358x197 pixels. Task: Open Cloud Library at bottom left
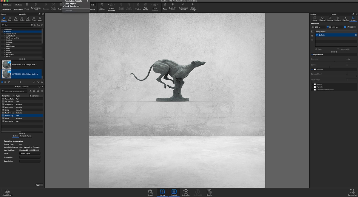[x=7, y=193]
